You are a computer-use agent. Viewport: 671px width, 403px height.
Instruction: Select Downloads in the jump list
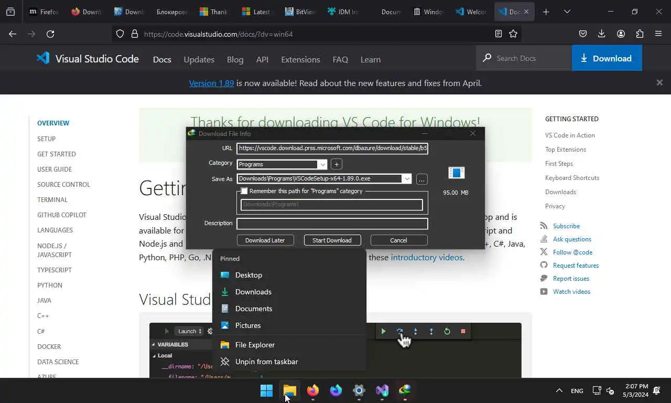289,292
